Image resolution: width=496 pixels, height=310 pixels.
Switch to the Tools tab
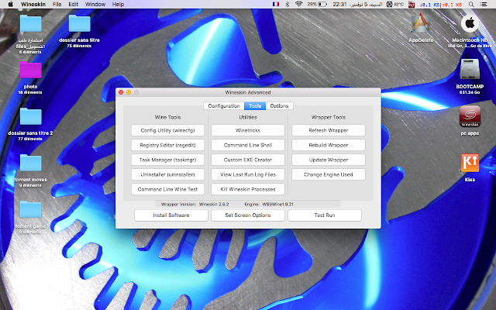tap(255, 106)
